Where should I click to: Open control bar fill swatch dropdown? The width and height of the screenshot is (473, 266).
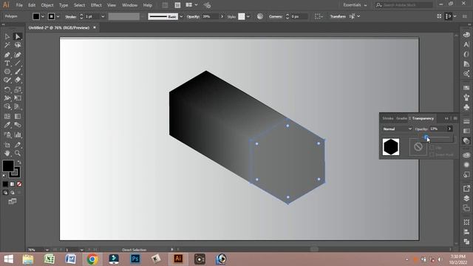43,16
